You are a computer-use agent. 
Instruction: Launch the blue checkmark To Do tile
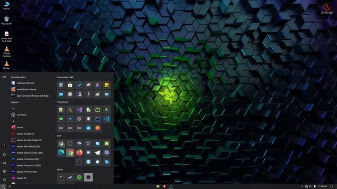click(x=80, y=85)
